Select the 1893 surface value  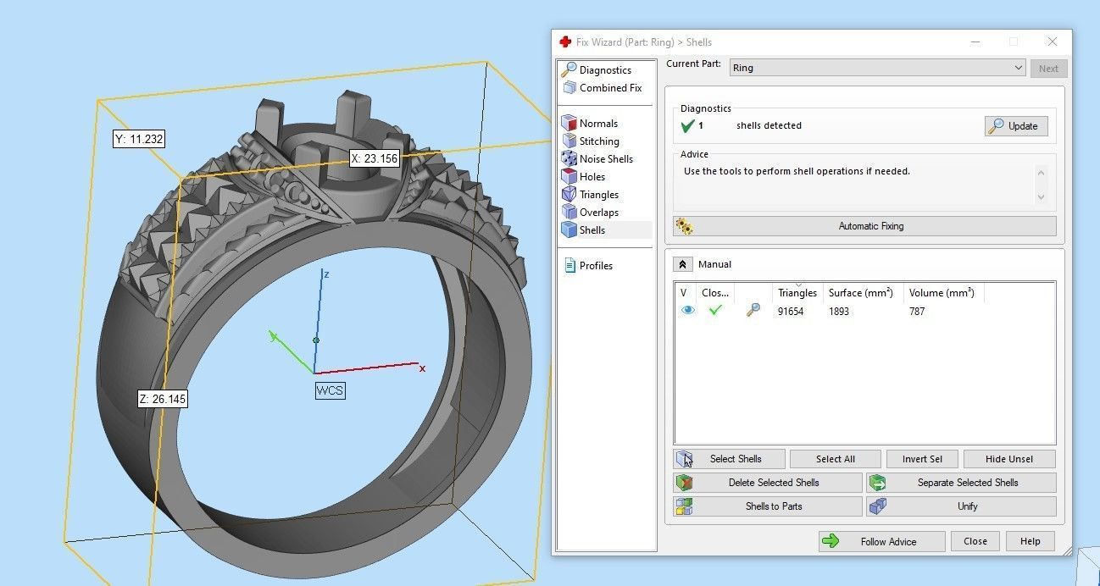[839, 312]
